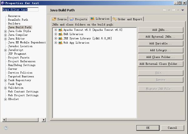Confirm with the OK button

coord(148,128)
